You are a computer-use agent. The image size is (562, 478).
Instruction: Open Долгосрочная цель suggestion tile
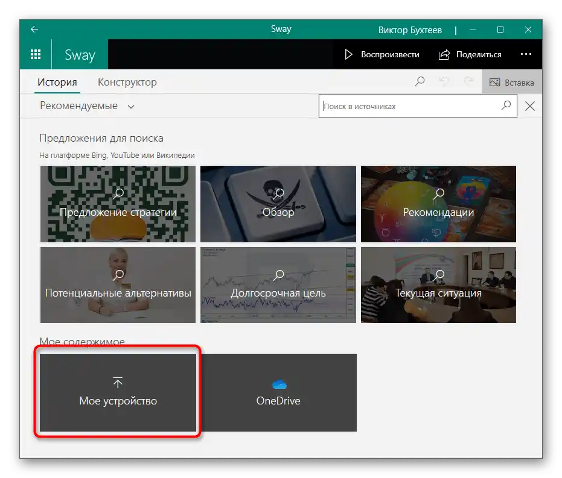coord(278,285)
